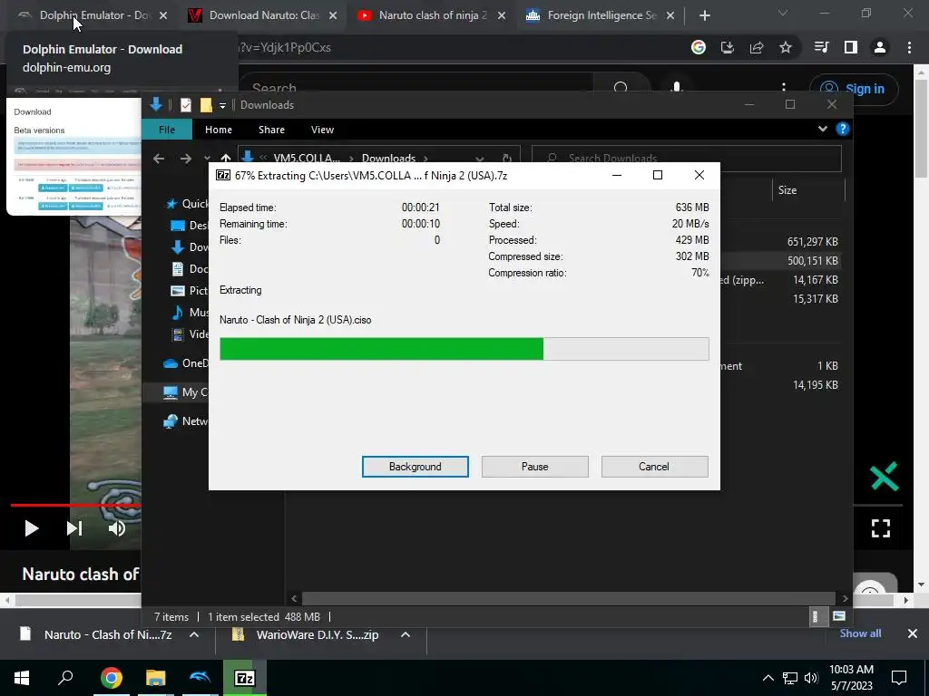Select Quick access in navigation pane
The height and width of the screenshot is (696, 929).
tap(187, 204)
